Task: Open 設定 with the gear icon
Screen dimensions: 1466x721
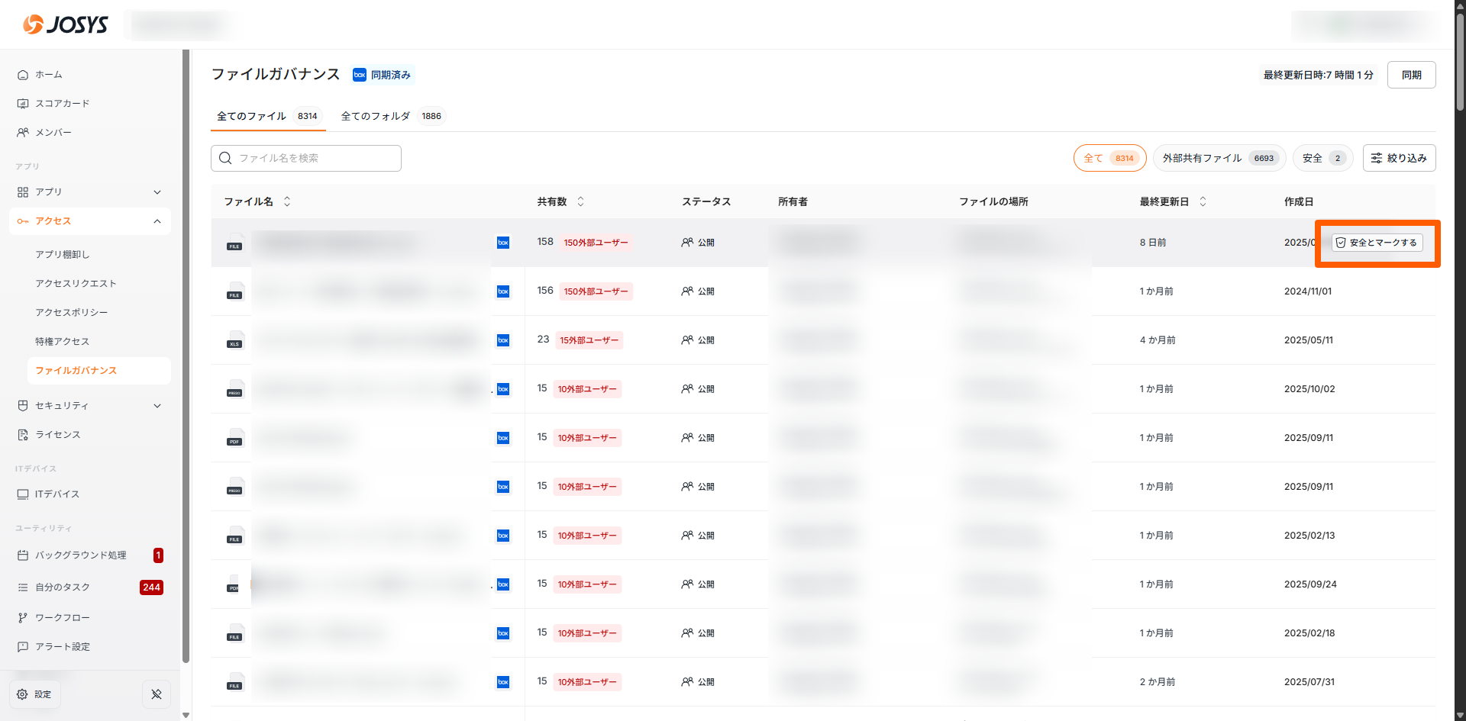Action: 34,694
